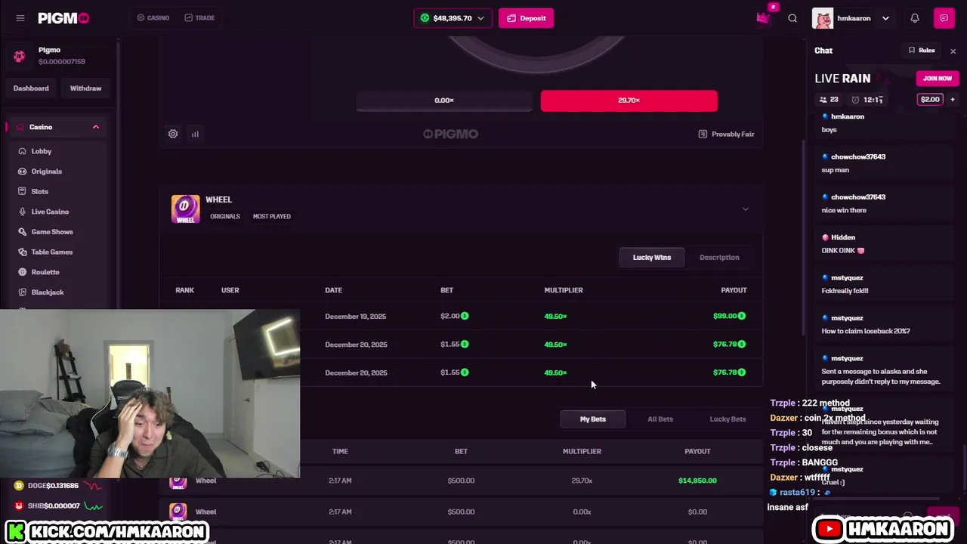Viewport: 967px width, 544px height.
Task: Open Originals in sidebar
Action: pyautogui.click(x=46, y=172)
